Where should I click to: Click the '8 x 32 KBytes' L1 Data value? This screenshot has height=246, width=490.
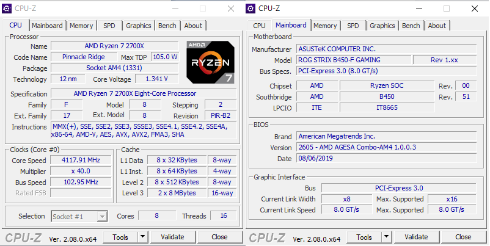[x=177, y=160]
